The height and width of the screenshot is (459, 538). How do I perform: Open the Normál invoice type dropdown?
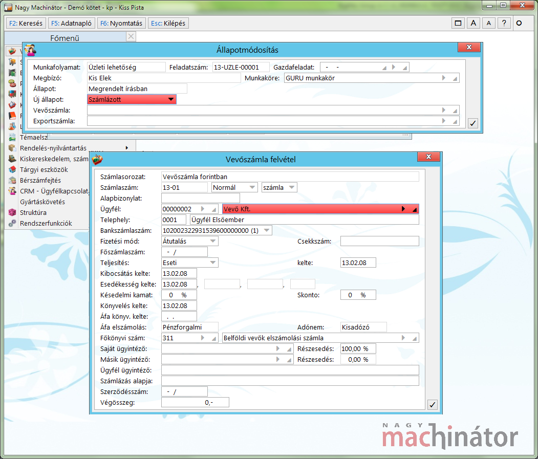[252, 187]
